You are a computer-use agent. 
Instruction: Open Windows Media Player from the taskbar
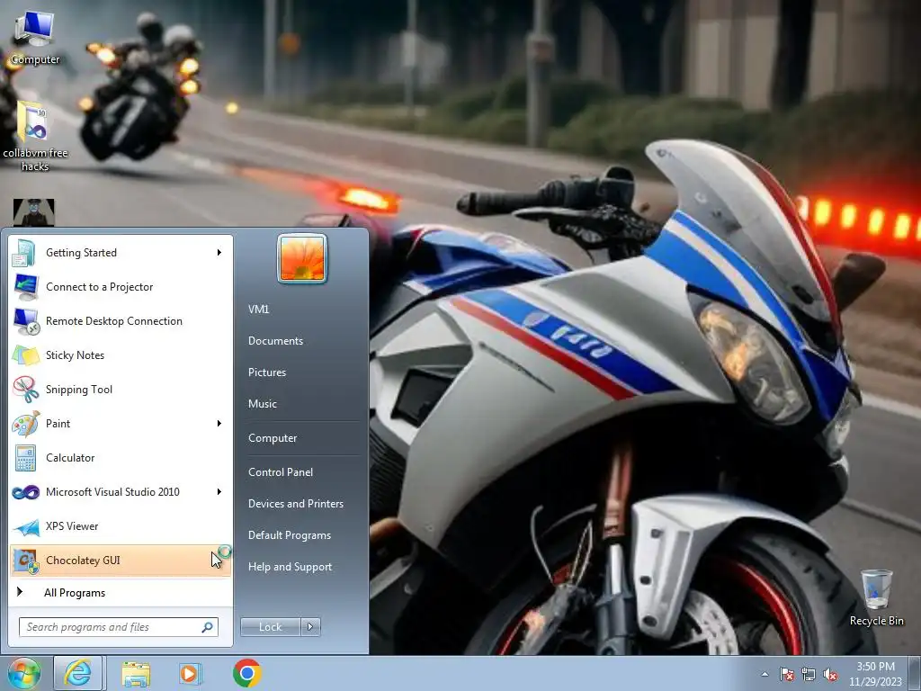coord(191,673)
